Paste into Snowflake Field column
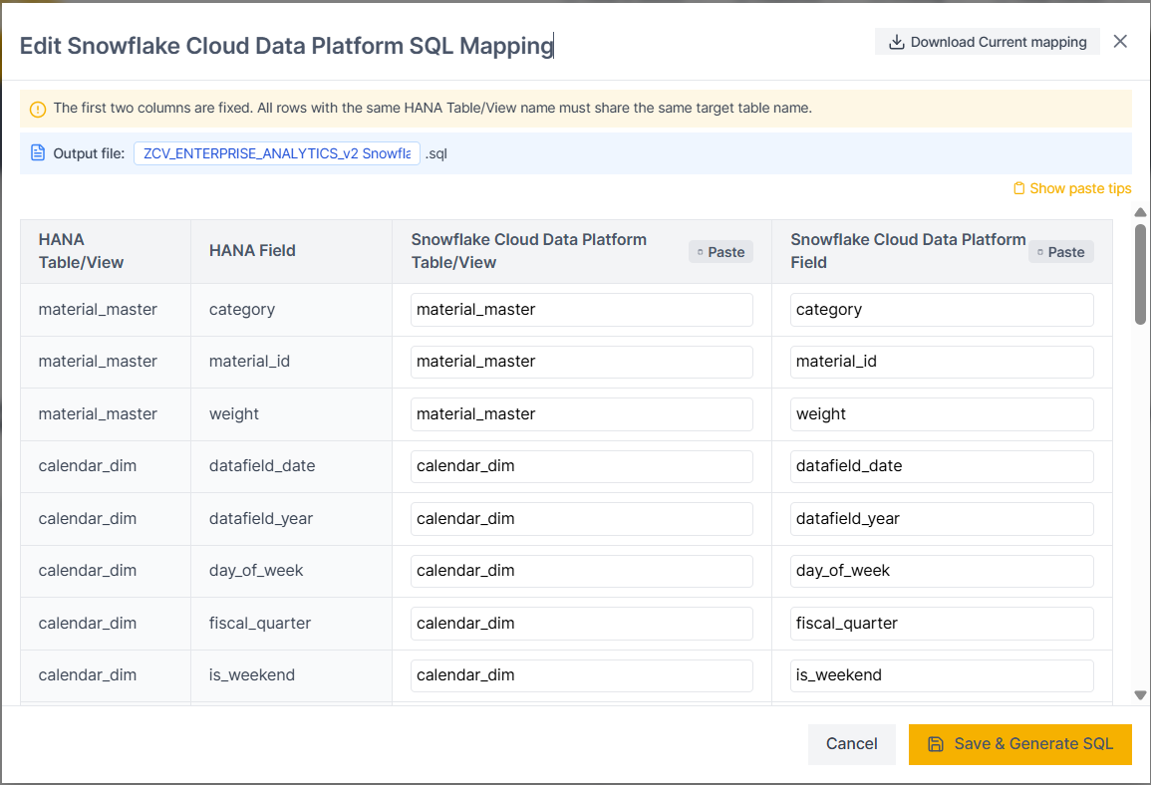 coord(1060,252)
